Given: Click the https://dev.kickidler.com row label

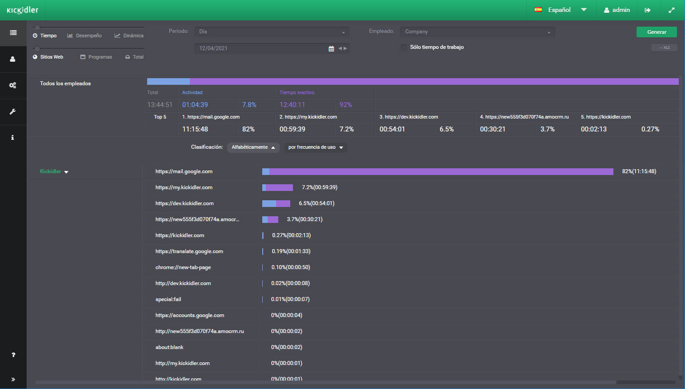Looking at the screenshot, I should (x=184, y=203).
